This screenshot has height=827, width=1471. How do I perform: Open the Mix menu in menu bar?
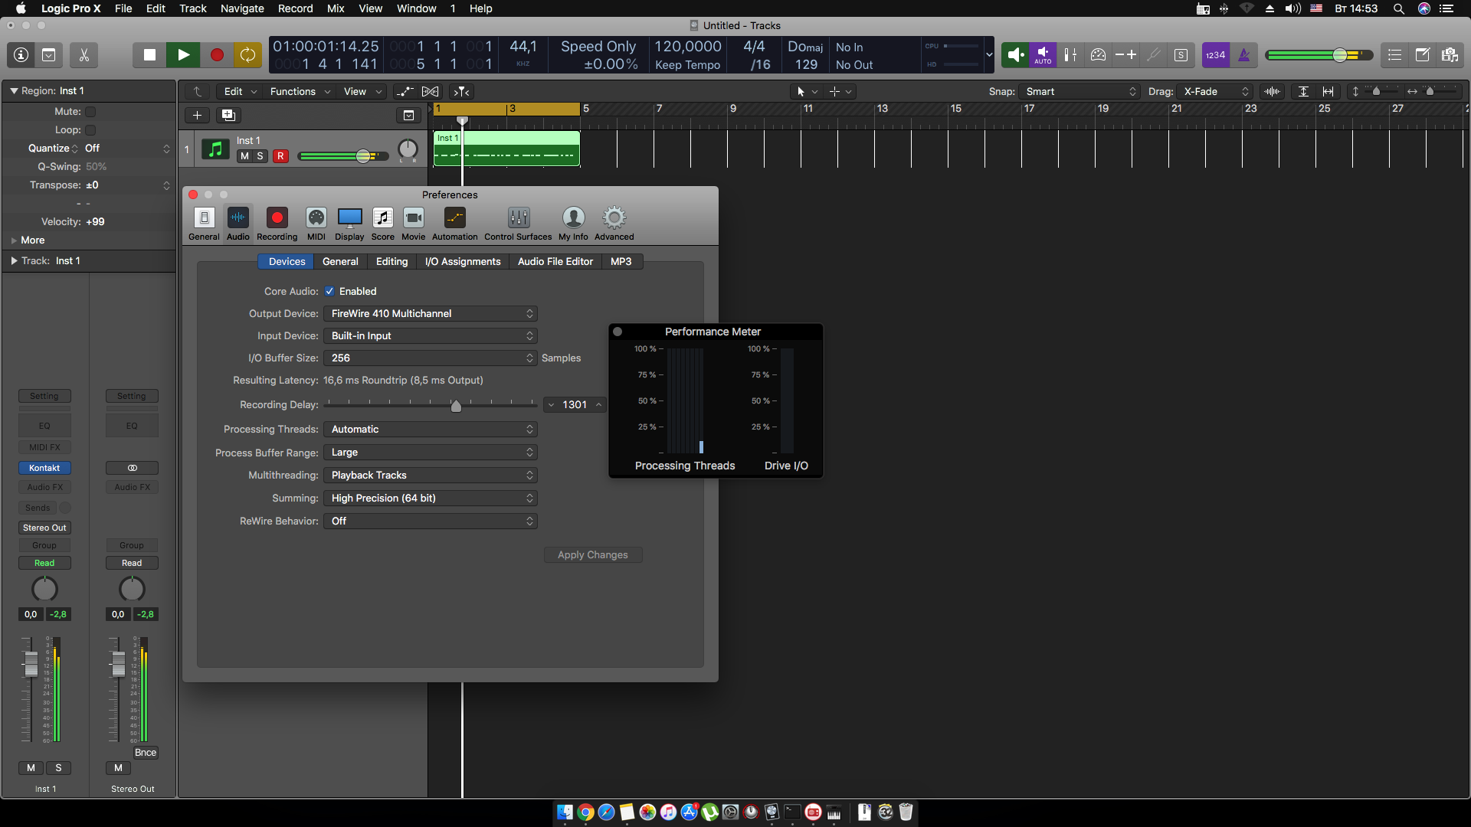pos(335,8)
